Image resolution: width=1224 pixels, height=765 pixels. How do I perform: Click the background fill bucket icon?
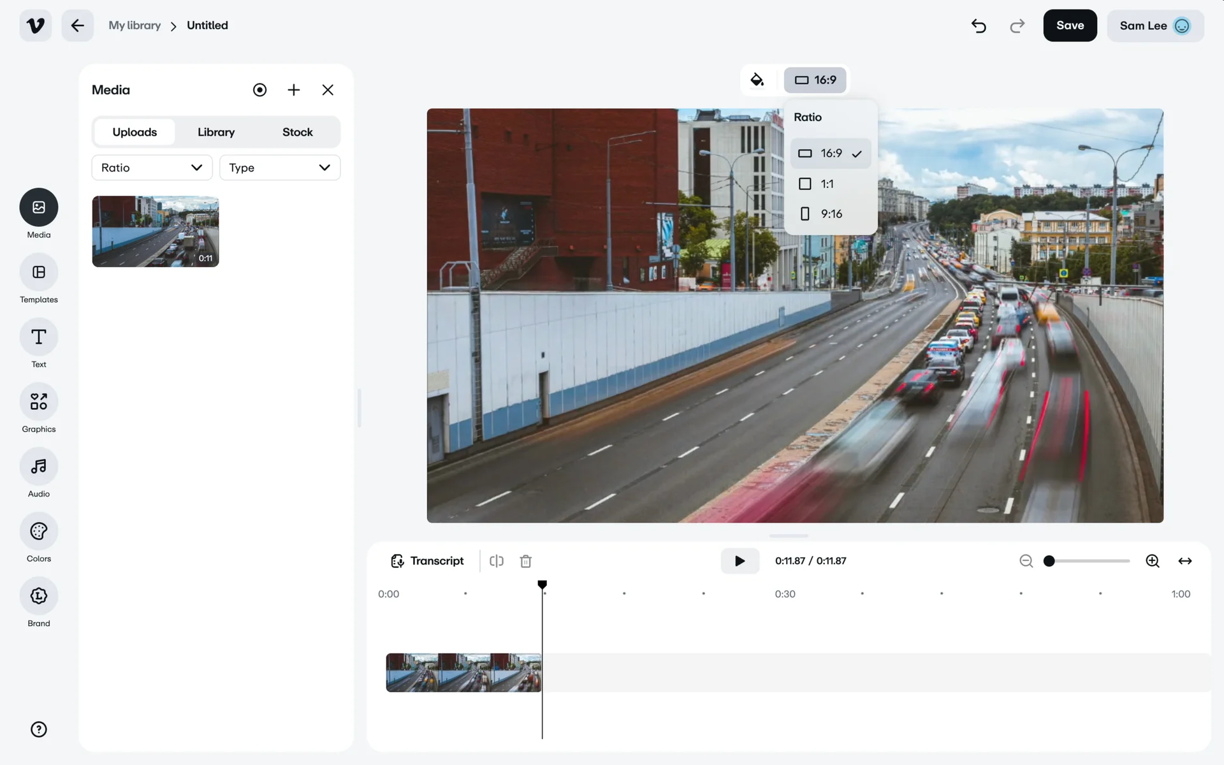(757, 80)
